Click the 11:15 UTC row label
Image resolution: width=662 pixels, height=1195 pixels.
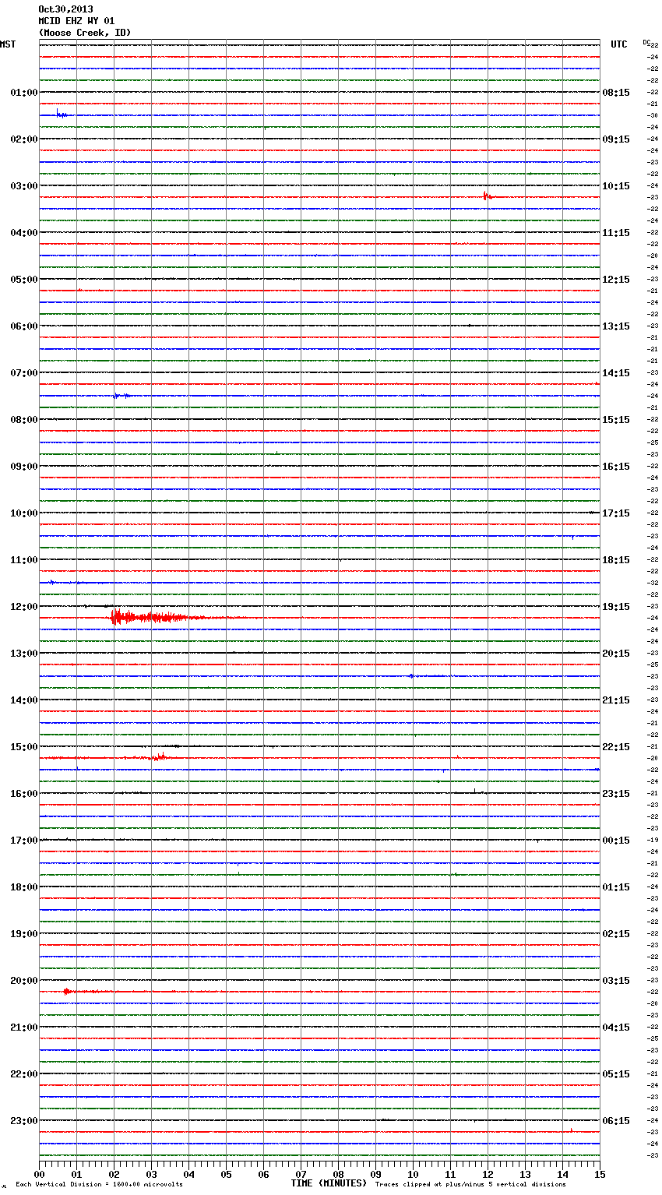pos(616,233)
